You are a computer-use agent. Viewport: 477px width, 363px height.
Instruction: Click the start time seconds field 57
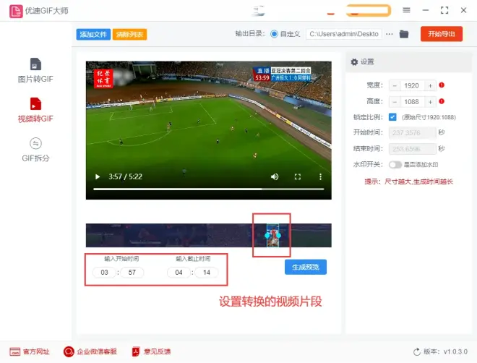[x=132, y=273]
